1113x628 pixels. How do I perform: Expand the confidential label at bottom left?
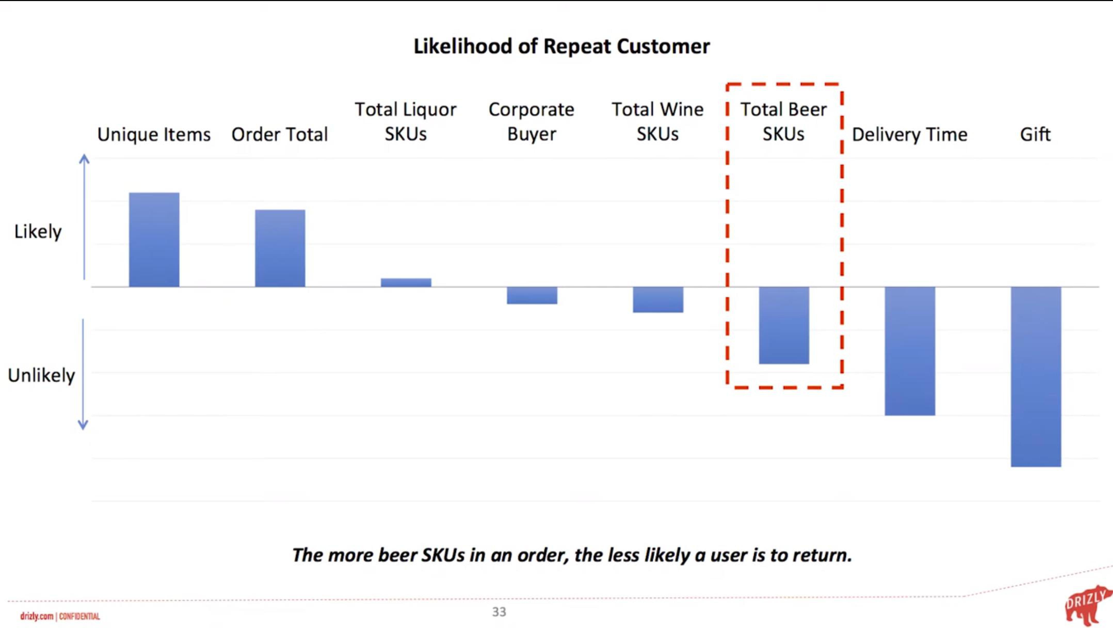tap(60, 616)
